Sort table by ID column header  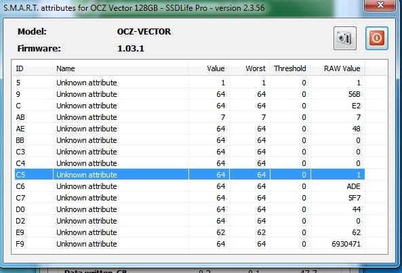point(33,68)
